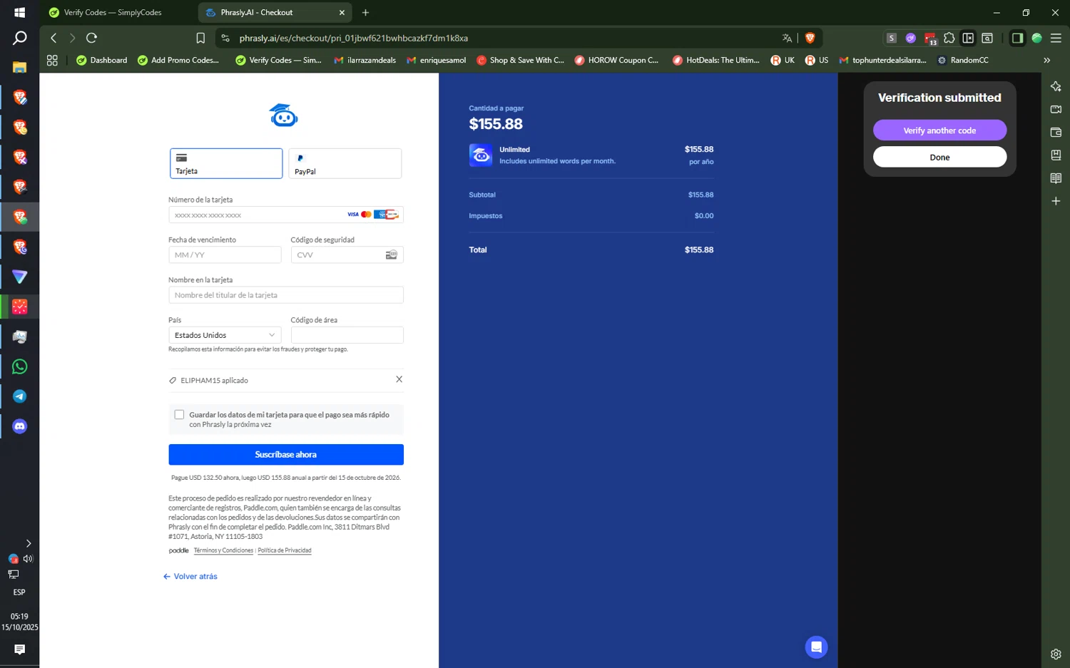
Task: Open Discord from the taskbar
Action: point(19,426)
